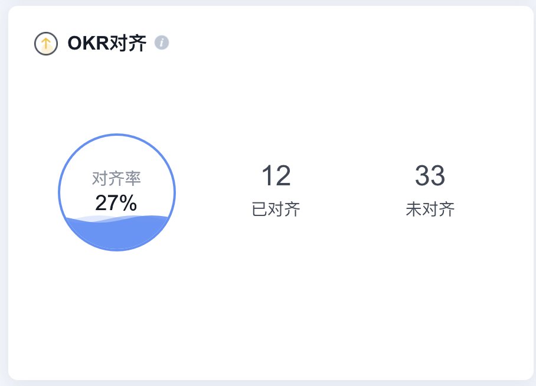The height and width of the screenshot is (386, 536).
Task: Click the number 33 statistic
Action: click(430, 175)
